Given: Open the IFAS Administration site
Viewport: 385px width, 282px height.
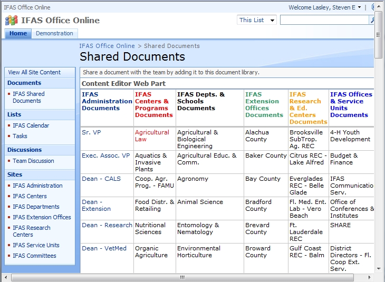Looking at the screenshot, I should point(37,186).
